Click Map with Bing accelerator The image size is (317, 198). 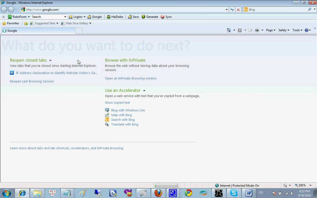(121, 115)
